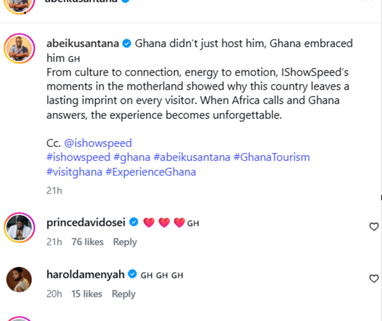Show the 15 likes on haroldamenyah's comment
Image resolution: width=382 pixels, height=321 pixels.
tap(87, 294)
